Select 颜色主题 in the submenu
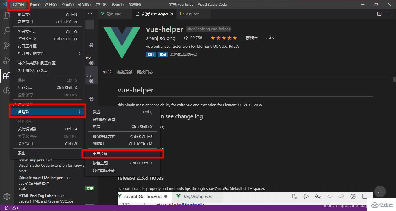The image size is (396, 211). [x=122, y=163]
